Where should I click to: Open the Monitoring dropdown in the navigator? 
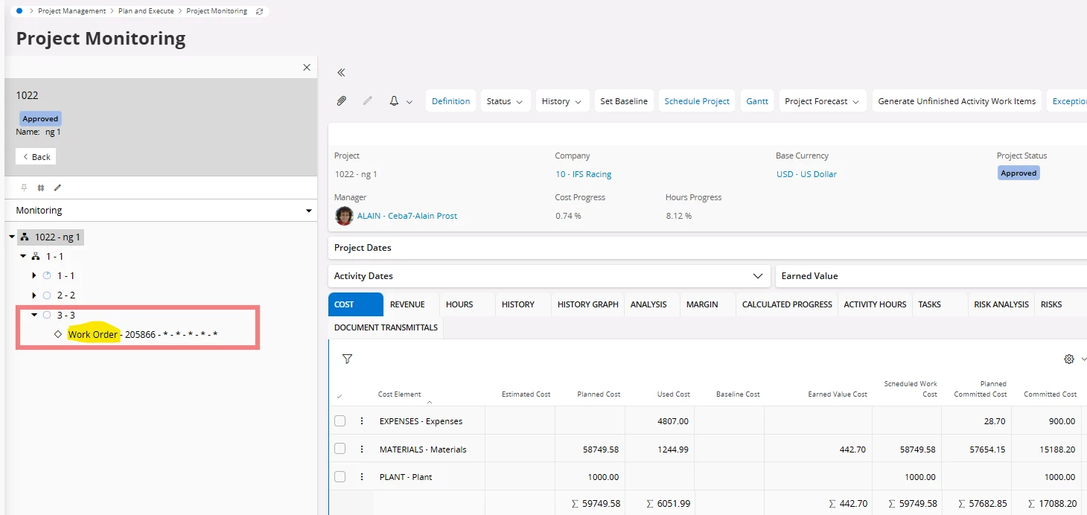click(163, 211)
